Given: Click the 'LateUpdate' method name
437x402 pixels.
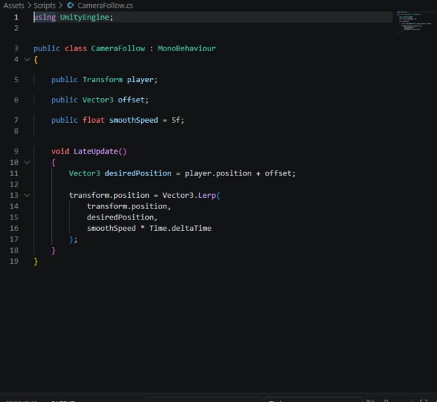Looking at the screenshot, I should point(95,152).
